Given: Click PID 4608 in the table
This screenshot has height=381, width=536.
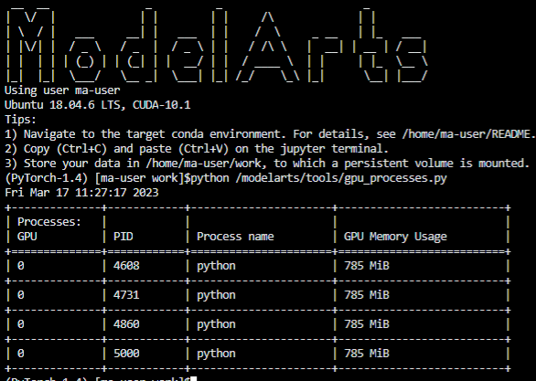Looking at the screenshot, I should [126, 266].
